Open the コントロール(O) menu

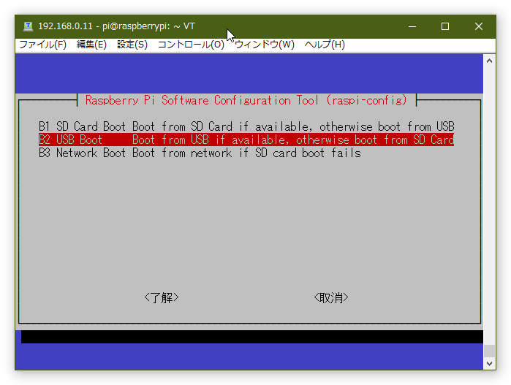coord(191,45)
